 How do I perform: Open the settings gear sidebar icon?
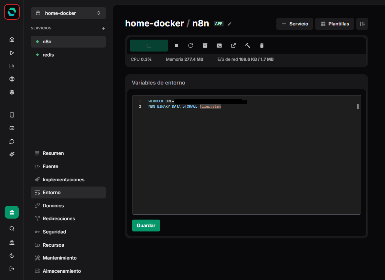[x=12, y=92]
